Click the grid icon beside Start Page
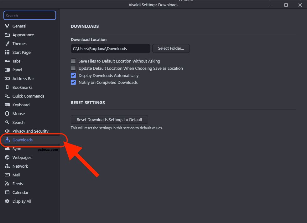This screenshot has width=307, height=223. 7,52
